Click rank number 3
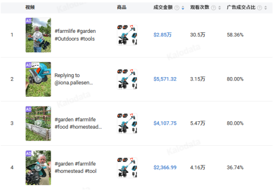 click(x=12, y=123)
